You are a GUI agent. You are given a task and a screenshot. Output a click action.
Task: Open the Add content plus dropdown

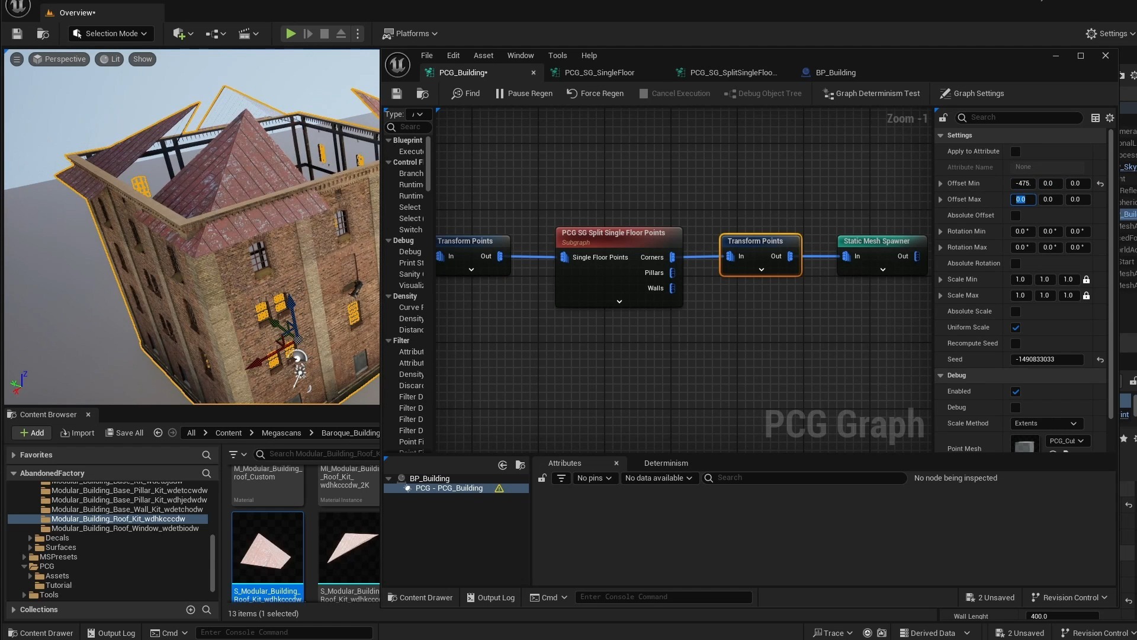click(x=183, y=34)
